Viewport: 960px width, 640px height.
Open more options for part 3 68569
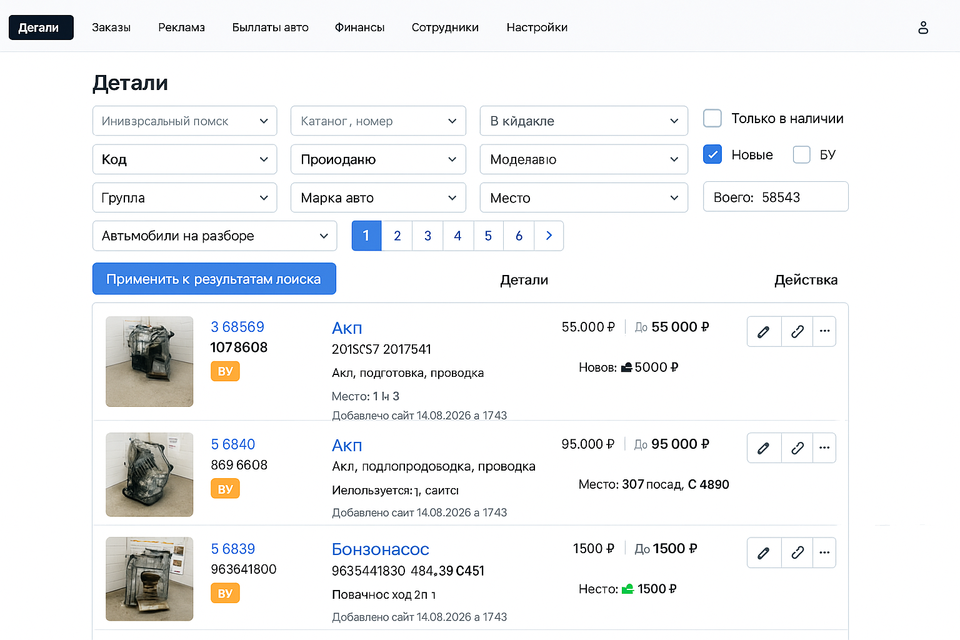824,331
